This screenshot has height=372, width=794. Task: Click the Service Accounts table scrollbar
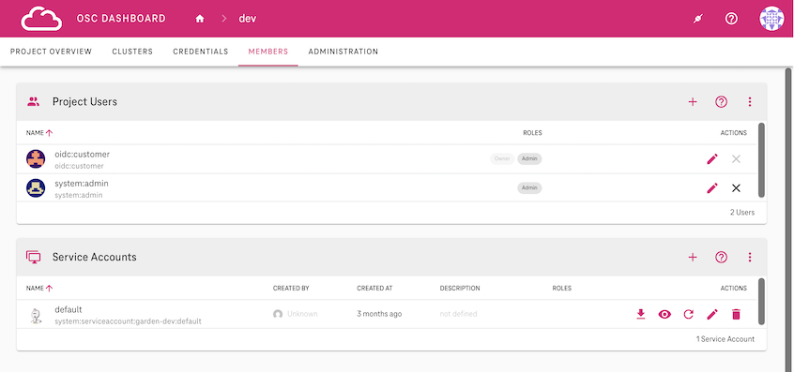pyautogui.click(x=761, y=301)
